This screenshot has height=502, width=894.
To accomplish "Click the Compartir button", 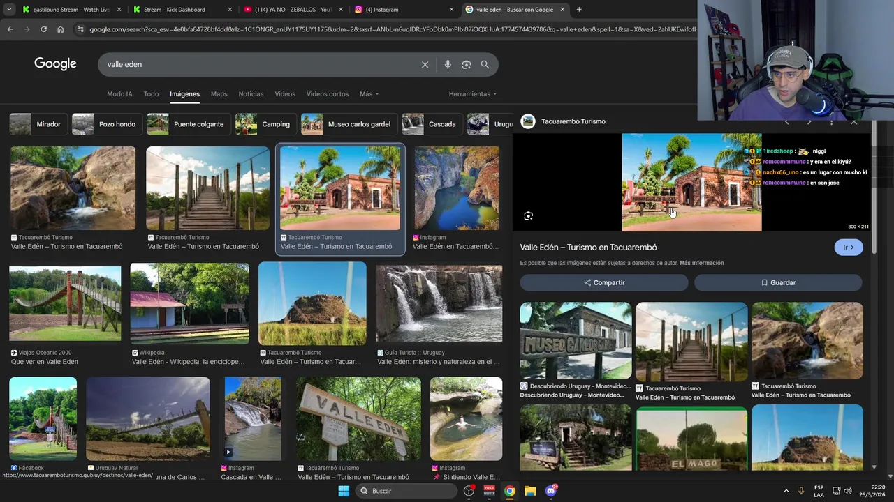I will tap(604, 282).
